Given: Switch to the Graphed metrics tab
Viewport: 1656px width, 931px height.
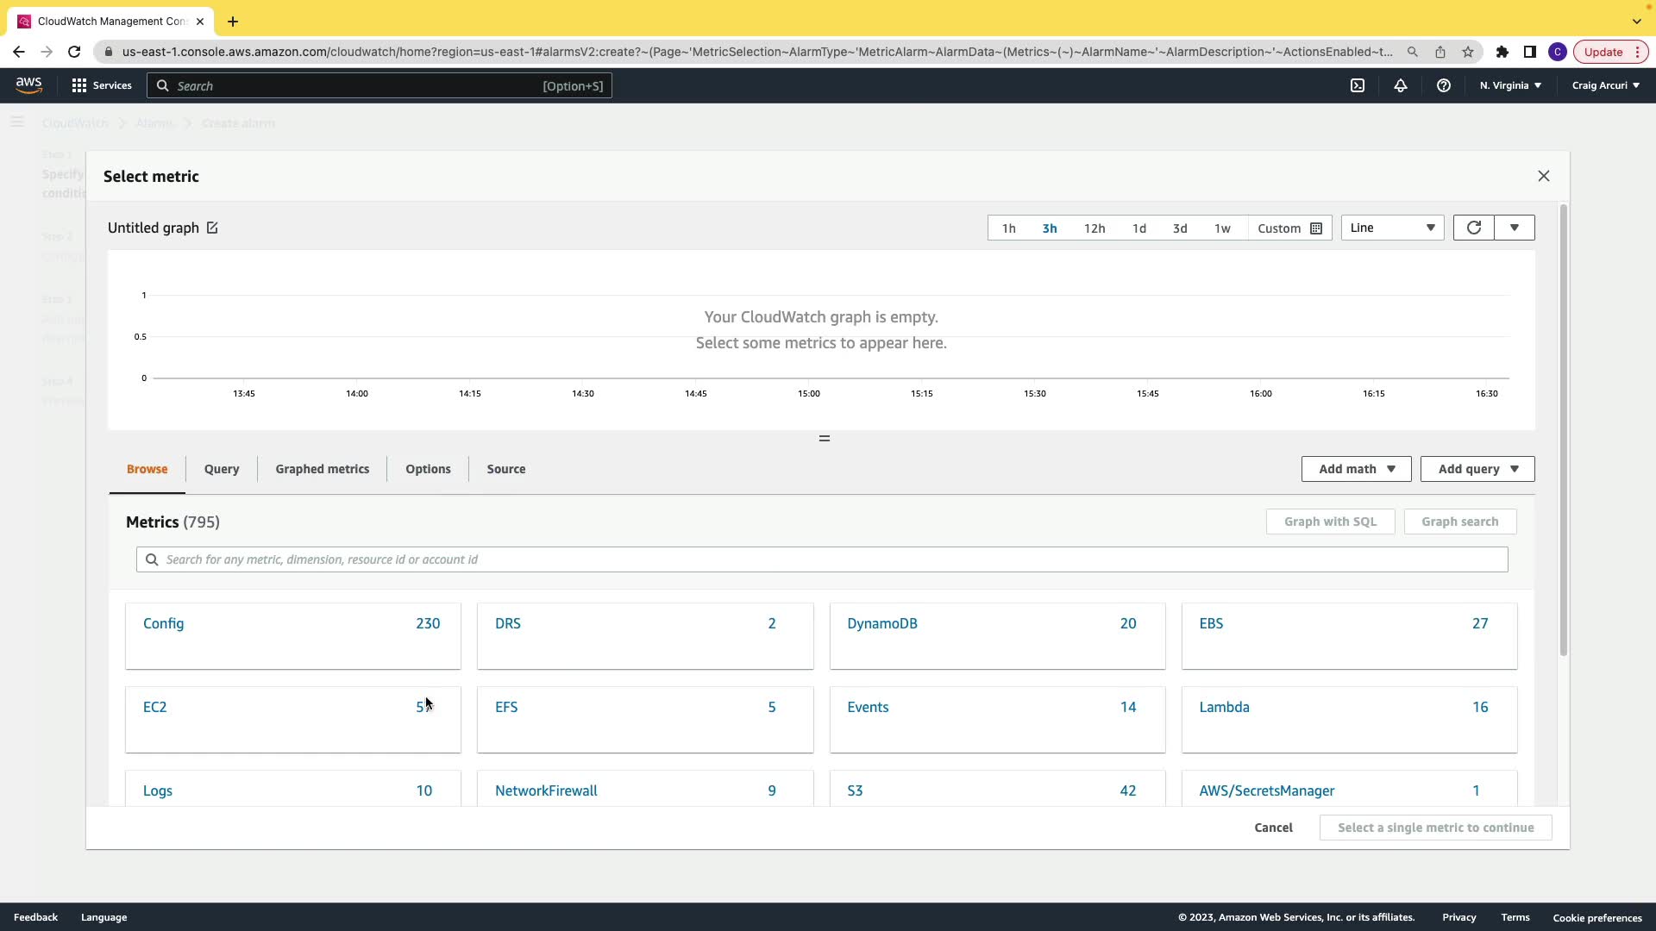Looking at the screenshot, I should pyautogui.click(x=322, y=469).
